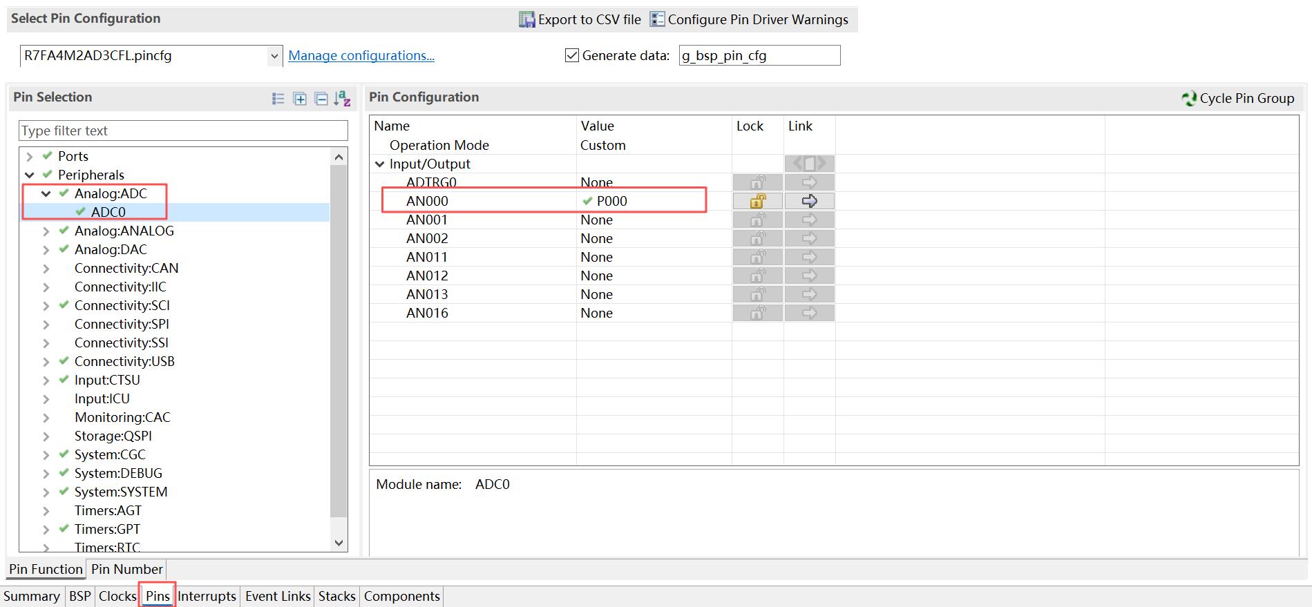The width and height of the screenshot is (1312, 607).
Task: Open Configure Pin Driver Warnings
Action: (x=749, y=19)
